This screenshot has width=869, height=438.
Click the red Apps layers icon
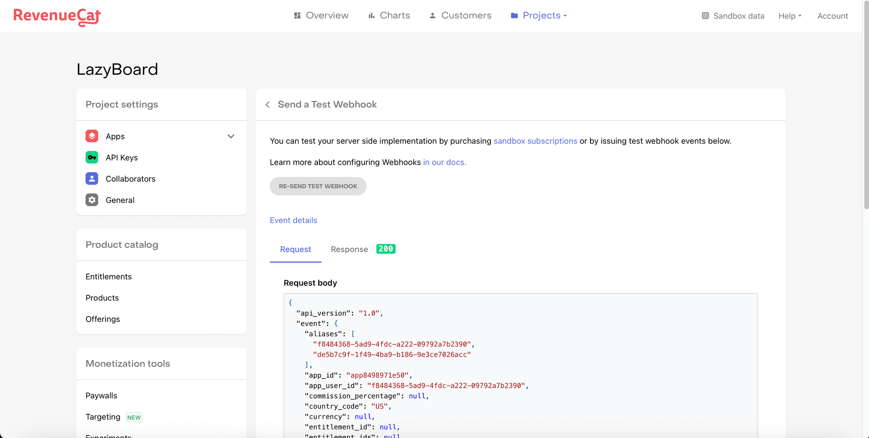pos(92,136)
